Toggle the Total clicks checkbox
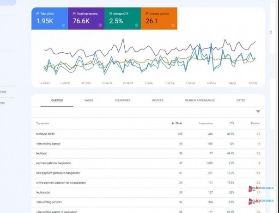Screen dimensions: 279x213 coord(38,14)
